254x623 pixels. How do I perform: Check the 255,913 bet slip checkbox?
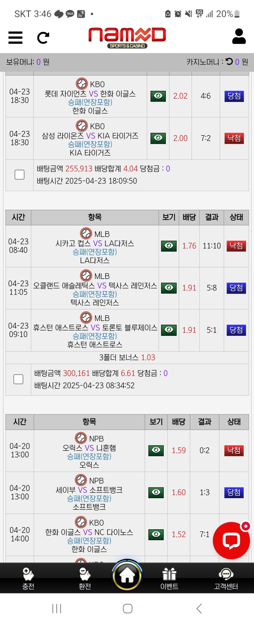[19, 175]
